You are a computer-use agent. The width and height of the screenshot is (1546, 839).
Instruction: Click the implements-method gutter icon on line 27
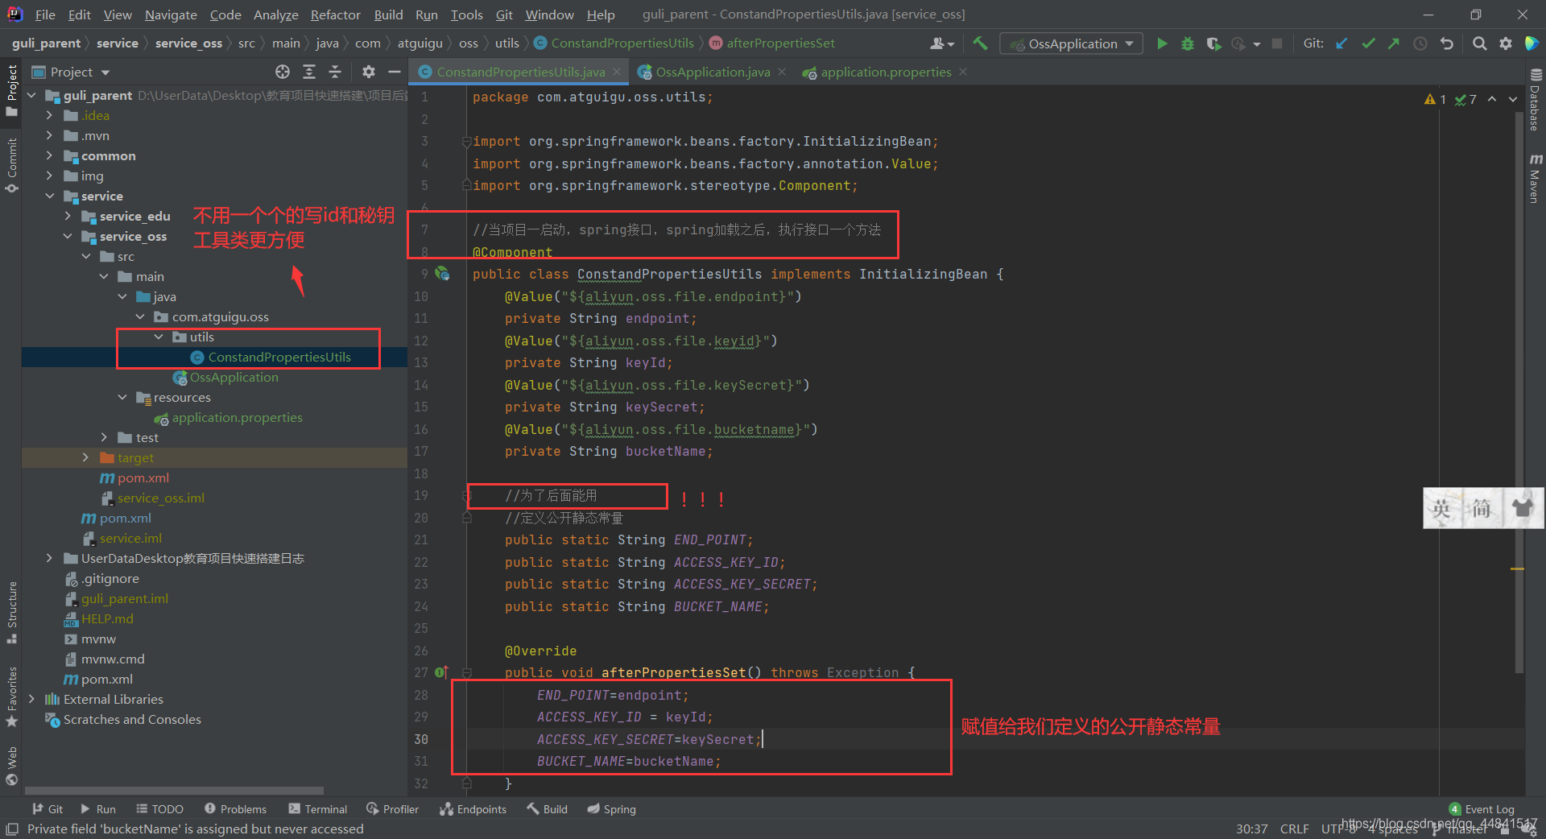(441, 672)
